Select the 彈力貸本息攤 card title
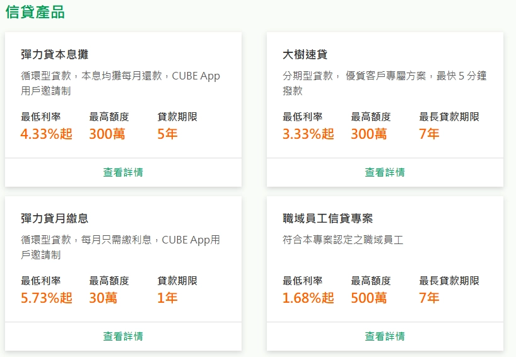Viewport: 516px width, 357px height. (x=55, y=54)
